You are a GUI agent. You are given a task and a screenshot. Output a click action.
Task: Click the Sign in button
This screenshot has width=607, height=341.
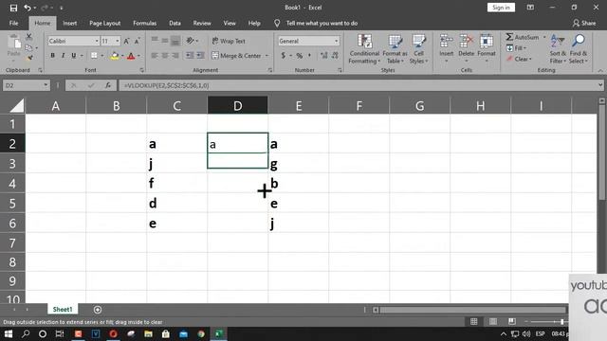pyautogui.click(x=501, y=8)
